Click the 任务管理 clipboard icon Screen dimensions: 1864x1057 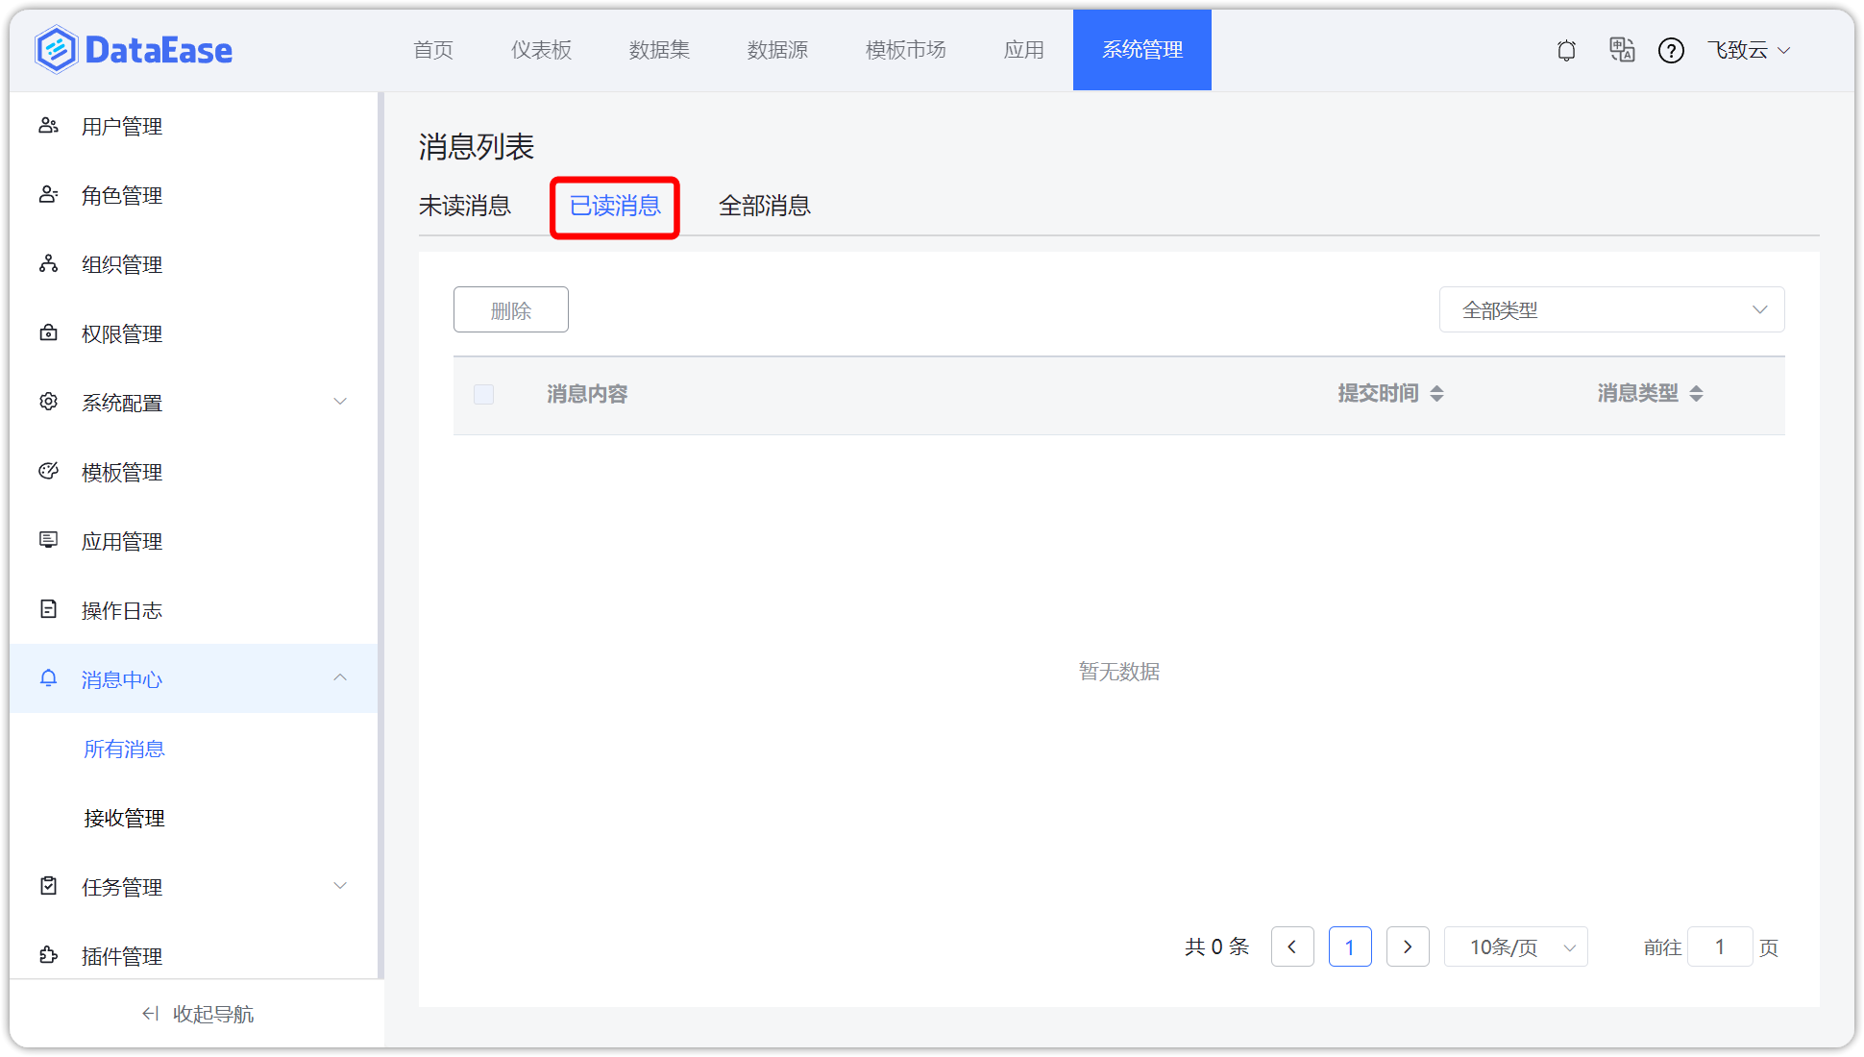point(48,886)
